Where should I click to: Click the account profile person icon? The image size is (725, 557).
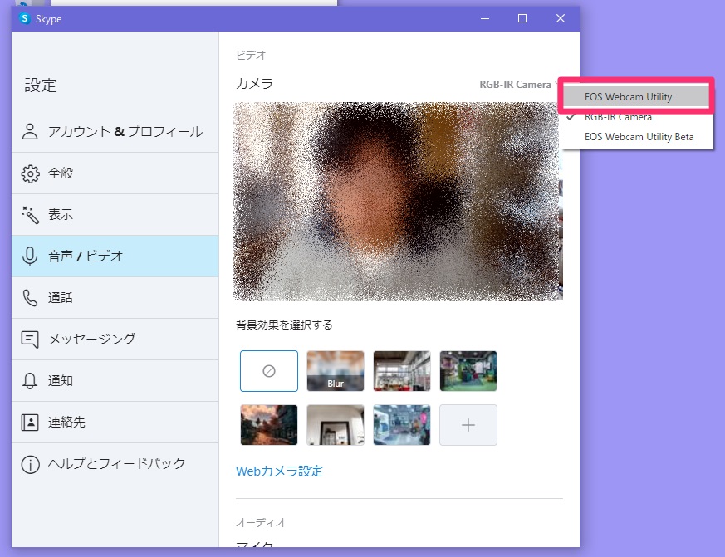point(30,132)
